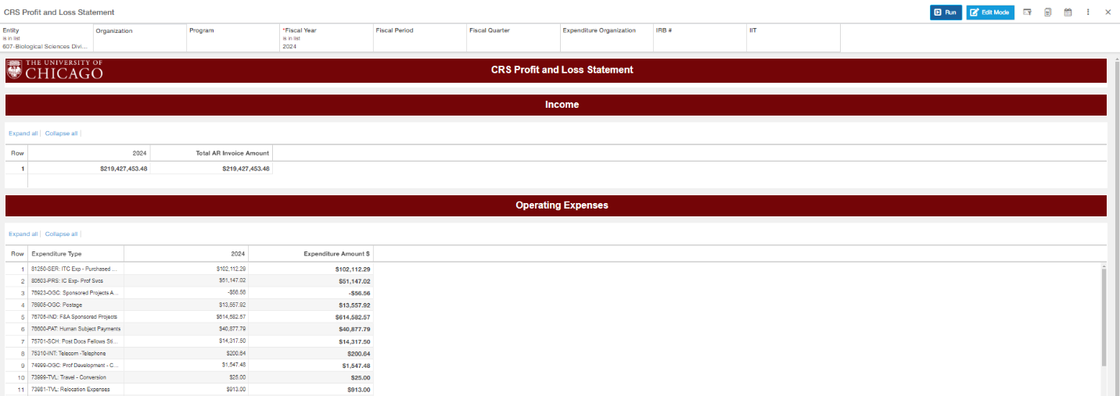The image size is (1120, 396).
Task: Click the page vertical scrollbar on right edge
Action: click(x=1117, y=227)
